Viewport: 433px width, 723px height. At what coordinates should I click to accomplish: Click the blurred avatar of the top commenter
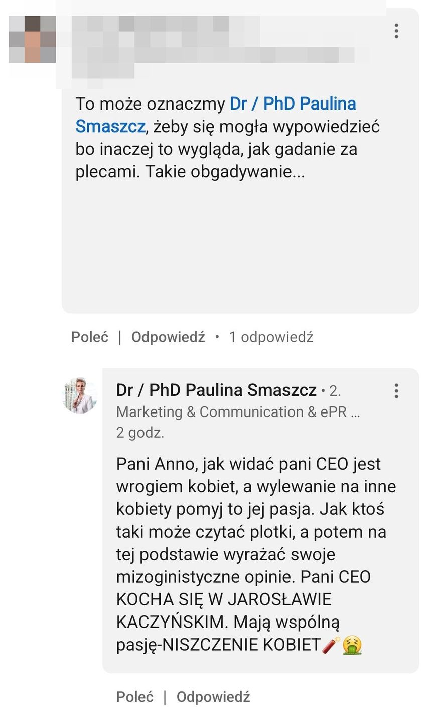pyautogui.click(x=32, y=39)
